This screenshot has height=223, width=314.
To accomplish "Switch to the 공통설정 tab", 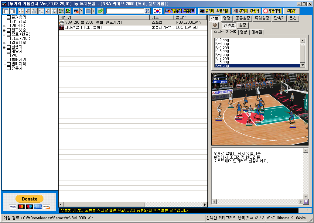I will tap(243, 18).
